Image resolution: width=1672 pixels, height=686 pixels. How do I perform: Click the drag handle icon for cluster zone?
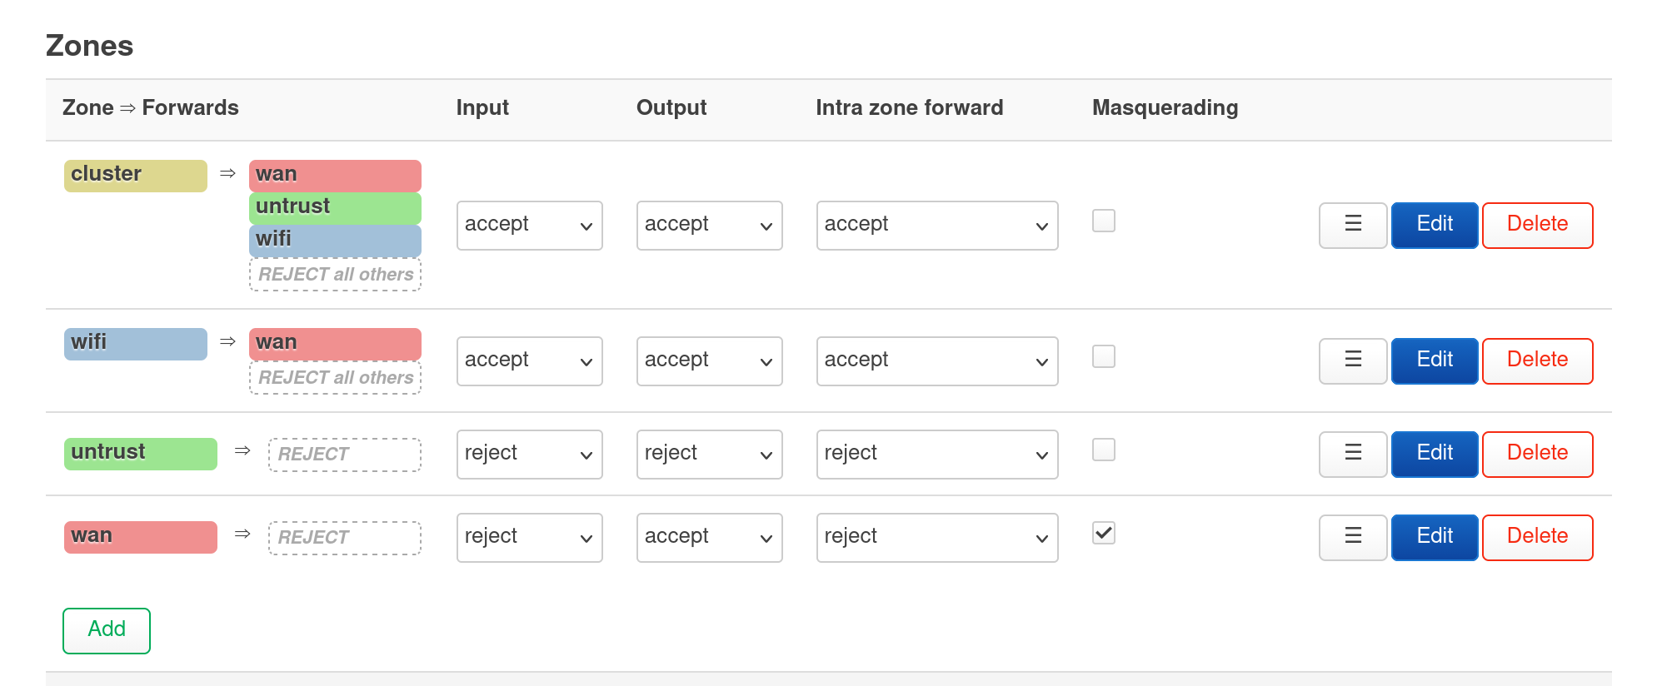tap(1352, 225)
